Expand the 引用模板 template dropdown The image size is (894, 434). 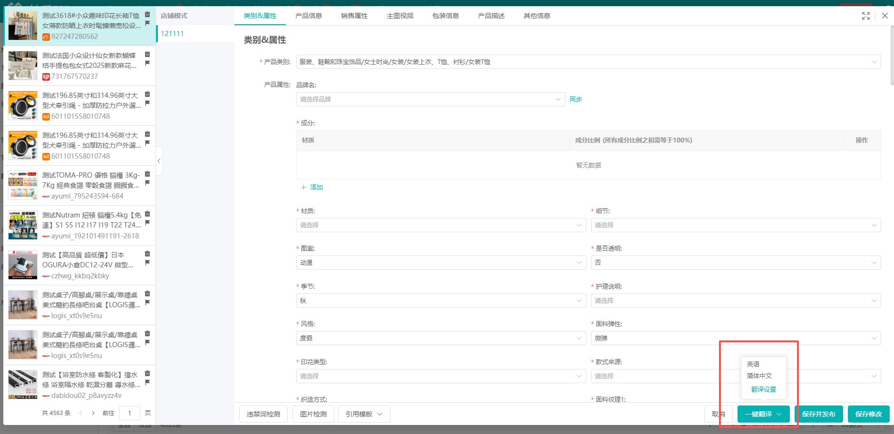pyautogui.click(x=364, y=414)
